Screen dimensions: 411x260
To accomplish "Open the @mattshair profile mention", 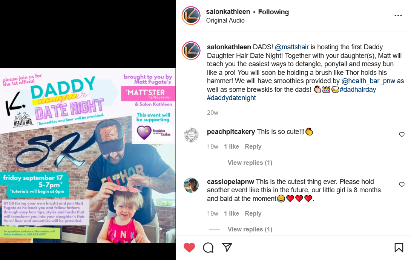I will [x=292, y=47].
